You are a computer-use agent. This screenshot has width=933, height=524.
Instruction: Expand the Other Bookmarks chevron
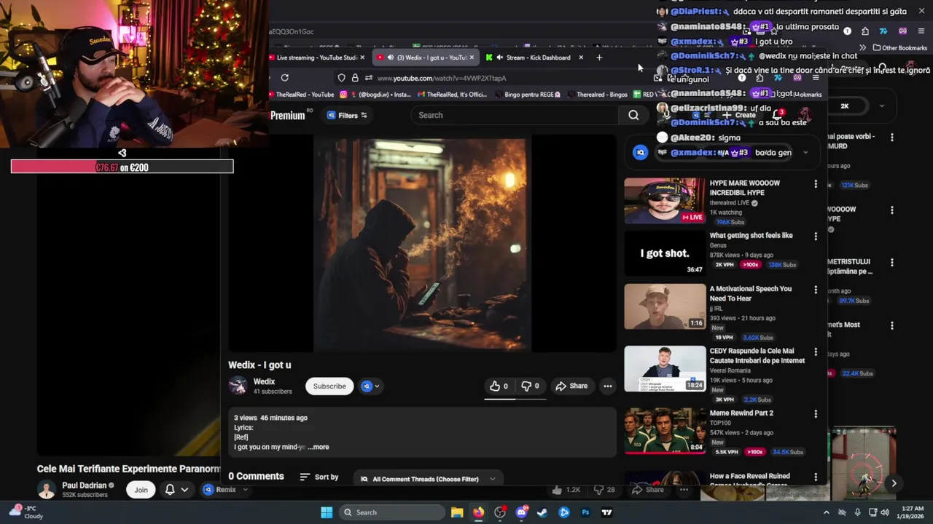click(x=862, y=48)
